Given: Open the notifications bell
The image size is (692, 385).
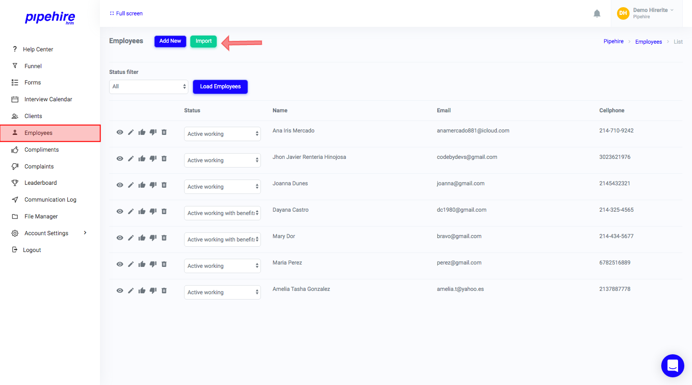Looking at the screenshot, I should tap(597, 13).
